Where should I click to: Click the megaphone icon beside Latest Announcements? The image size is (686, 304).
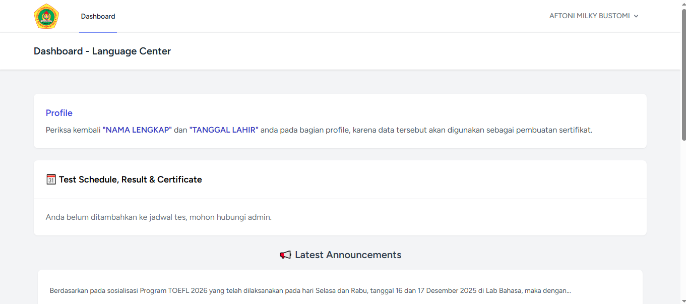[285, 255]
